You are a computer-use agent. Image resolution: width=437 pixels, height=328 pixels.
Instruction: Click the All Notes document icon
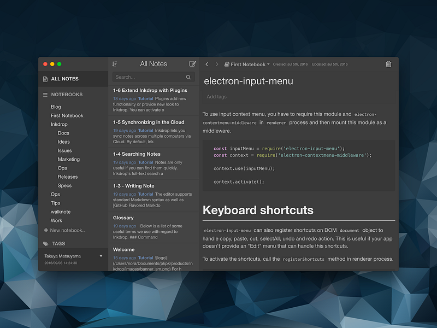[x=45, y=79]
